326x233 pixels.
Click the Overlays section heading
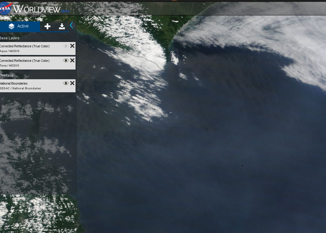(6, 75)
